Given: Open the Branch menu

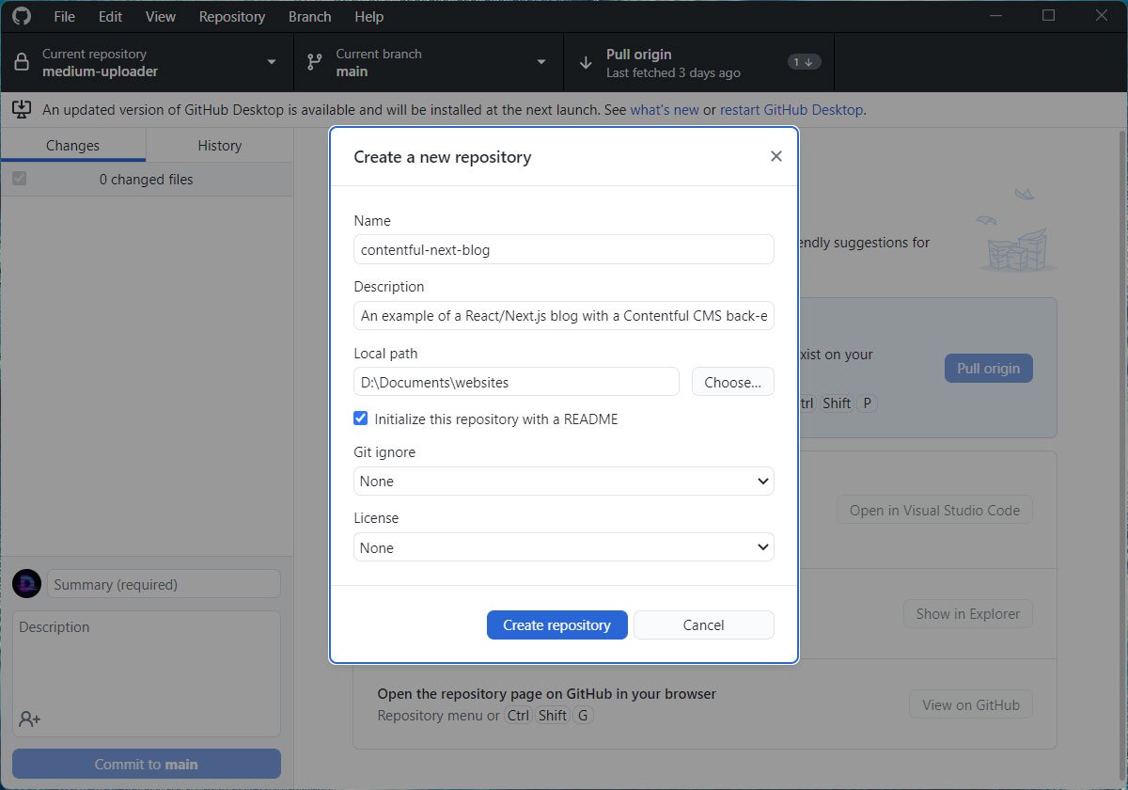Looking at the screenshot, I should pyautogui.click(x=309, y=16).
